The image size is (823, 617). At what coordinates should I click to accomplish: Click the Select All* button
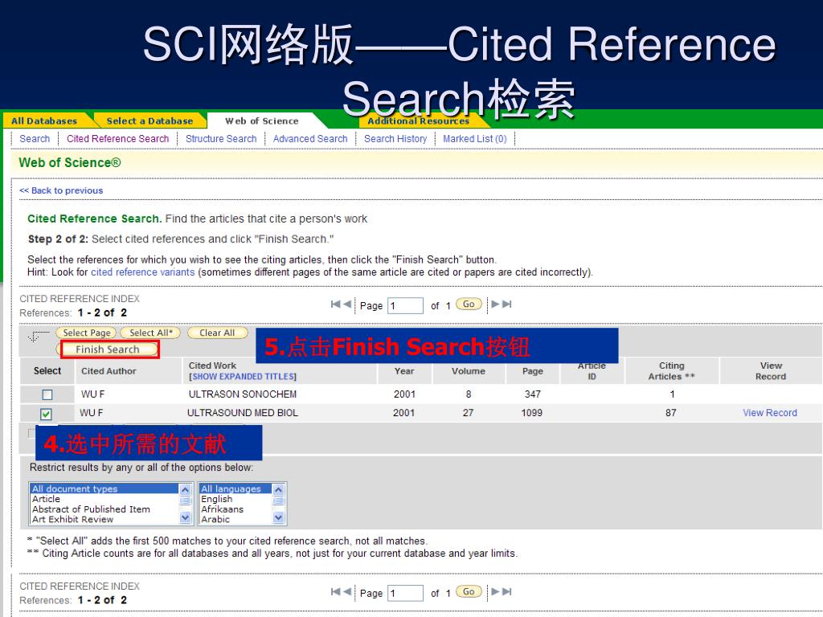pos(150,333)
